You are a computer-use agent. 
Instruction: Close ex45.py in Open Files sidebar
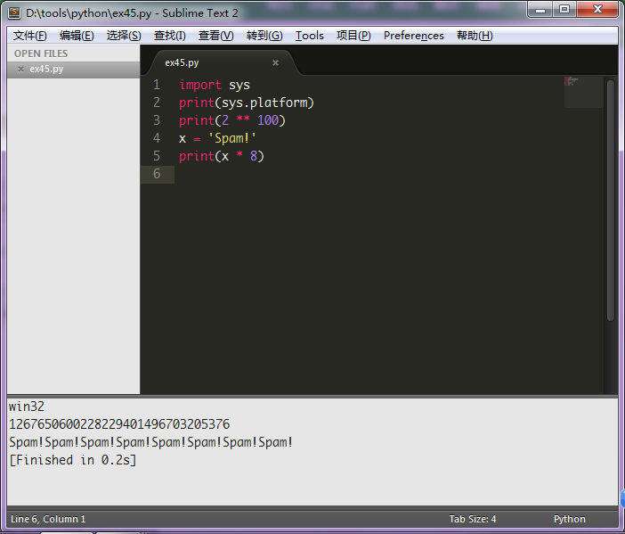click(x=20, y=70)
